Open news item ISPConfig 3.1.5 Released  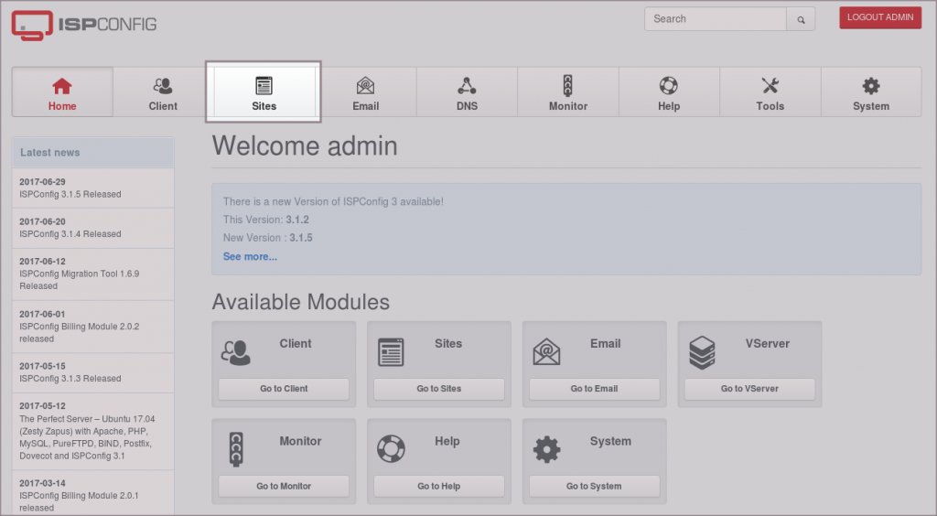(x=70, y=195)
